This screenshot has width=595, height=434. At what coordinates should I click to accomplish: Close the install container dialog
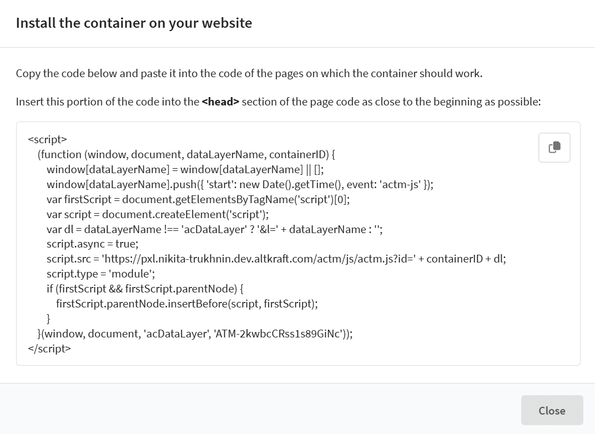click(x=552, y=411)
